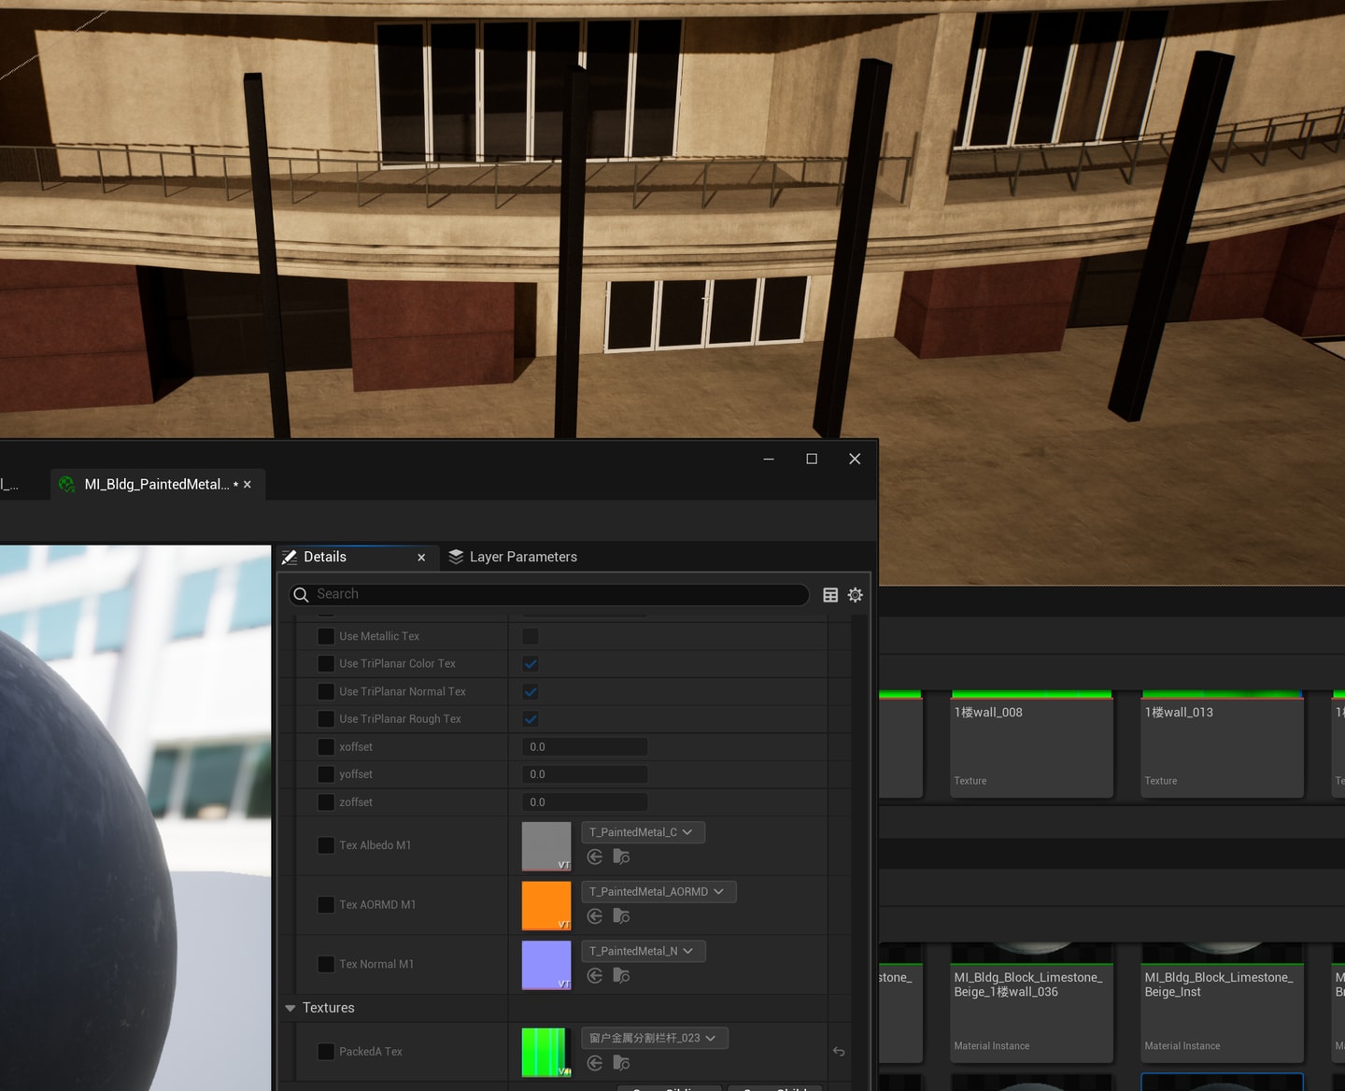Enable override for xoffset parameter

326,747
